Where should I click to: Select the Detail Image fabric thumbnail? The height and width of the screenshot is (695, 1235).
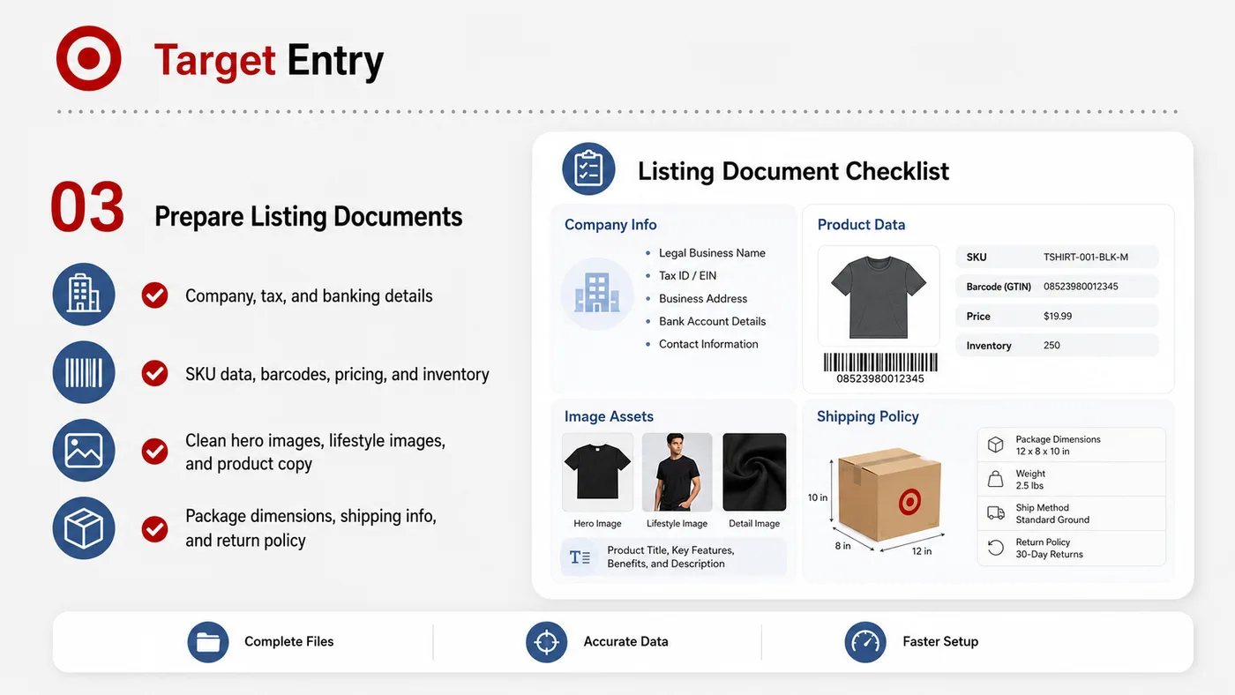tap(754, 472)
